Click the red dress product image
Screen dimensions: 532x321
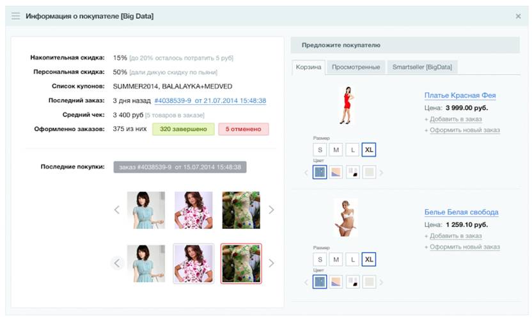coord(347,105)
